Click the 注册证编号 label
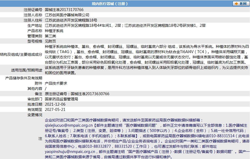 (x=33, y=10)
